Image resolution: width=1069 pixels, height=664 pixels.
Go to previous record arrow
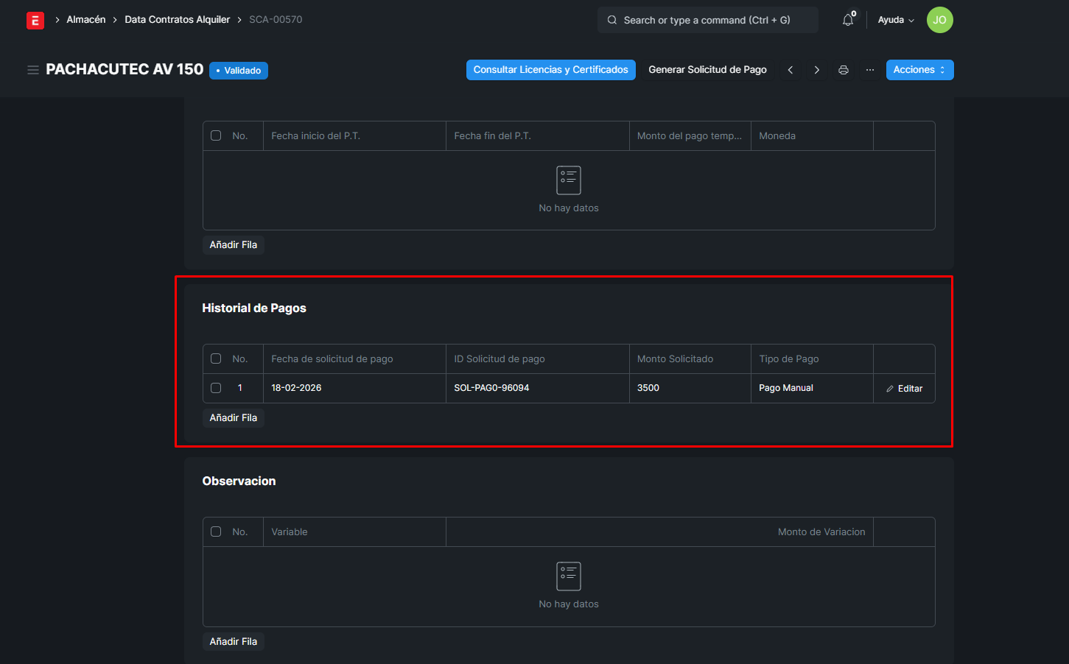791,70
